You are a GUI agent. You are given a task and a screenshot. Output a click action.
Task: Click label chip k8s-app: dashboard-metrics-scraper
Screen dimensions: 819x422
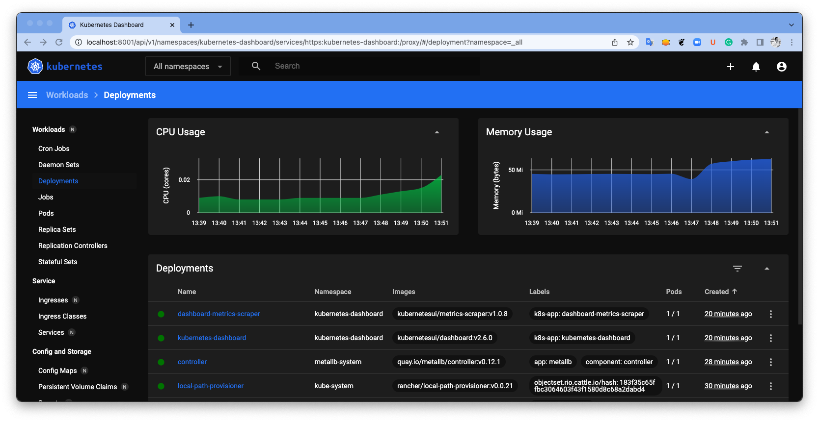tap(589, 314)
